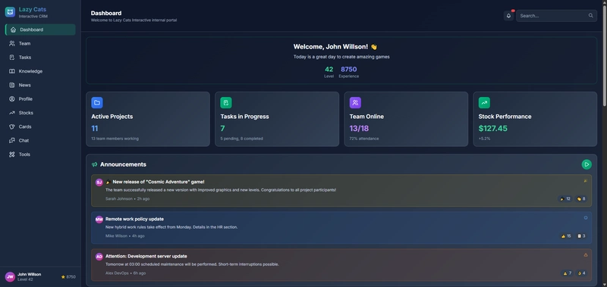
Task: Focus the Search input field
Action: tap(556, 16)
